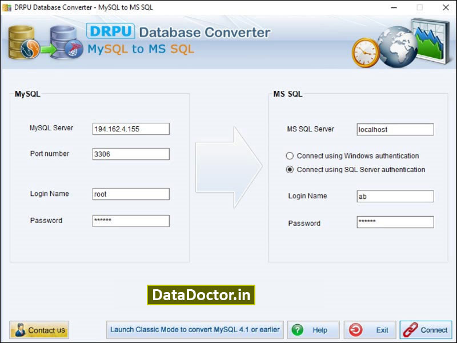457x343 pixels.
Task: Click the chart graphic at top right
Action: pyautogui.click(x=429, y=40)
